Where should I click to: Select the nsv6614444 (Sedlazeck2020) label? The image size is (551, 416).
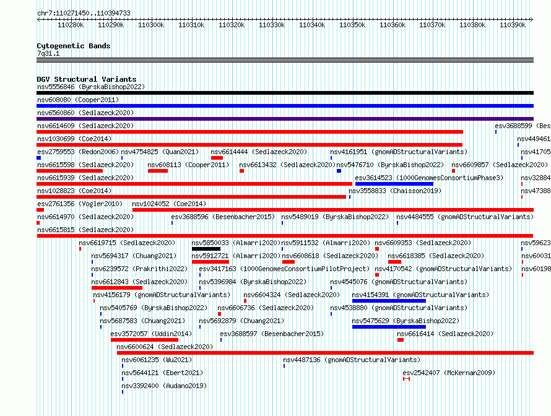[259, 152]
